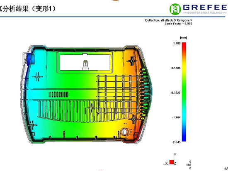
Task: Click the rotation value 180 near the triad
Action: 189,165
